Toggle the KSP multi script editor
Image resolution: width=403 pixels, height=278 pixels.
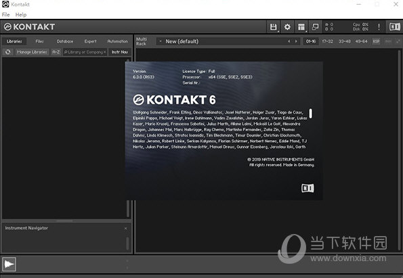pyautogui.click(x=376, y=41)
